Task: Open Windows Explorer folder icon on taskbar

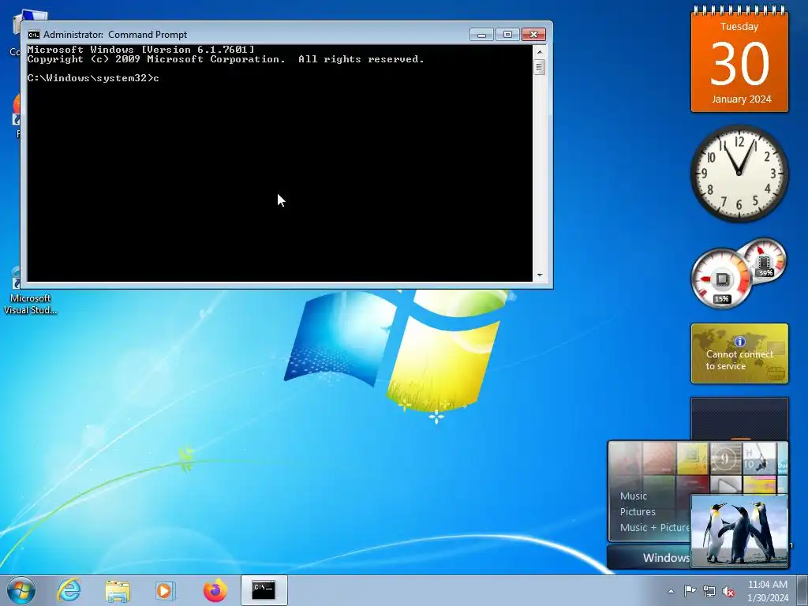Action: [118, 591]
